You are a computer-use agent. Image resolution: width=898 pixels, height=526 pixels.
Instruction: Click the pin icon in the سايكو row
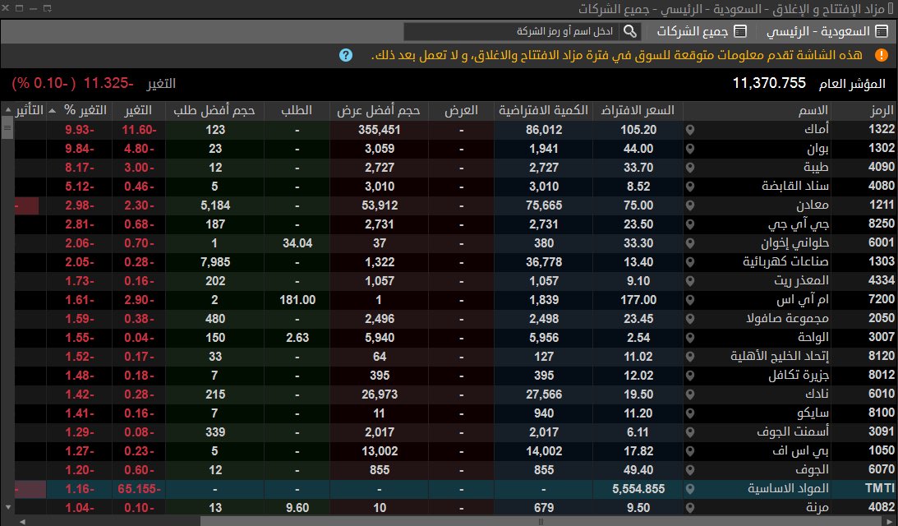click(690, 413)
